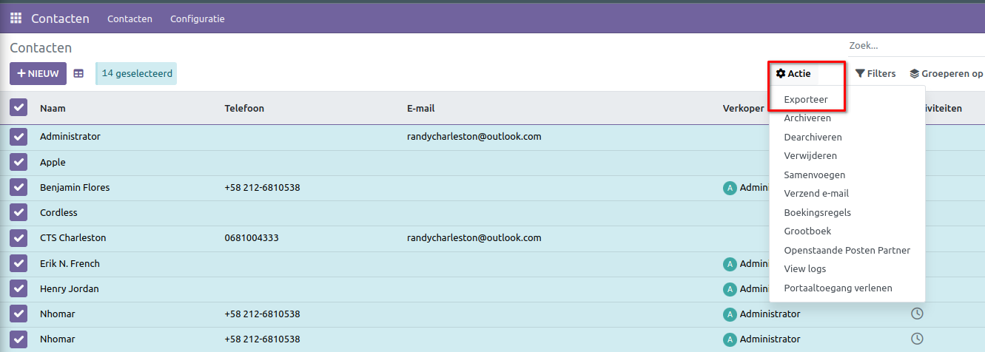Choose Exporteer from the Actie menu
The width and height of the screenshot is (985, 352).
coord(806,99)
